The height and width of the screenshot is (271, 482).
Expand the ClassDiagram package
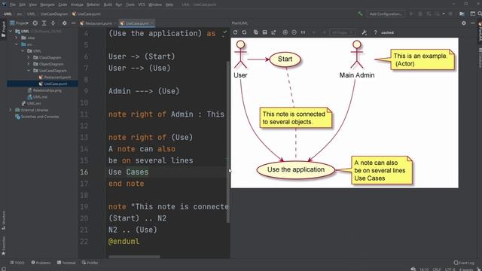tap(29, 57)
